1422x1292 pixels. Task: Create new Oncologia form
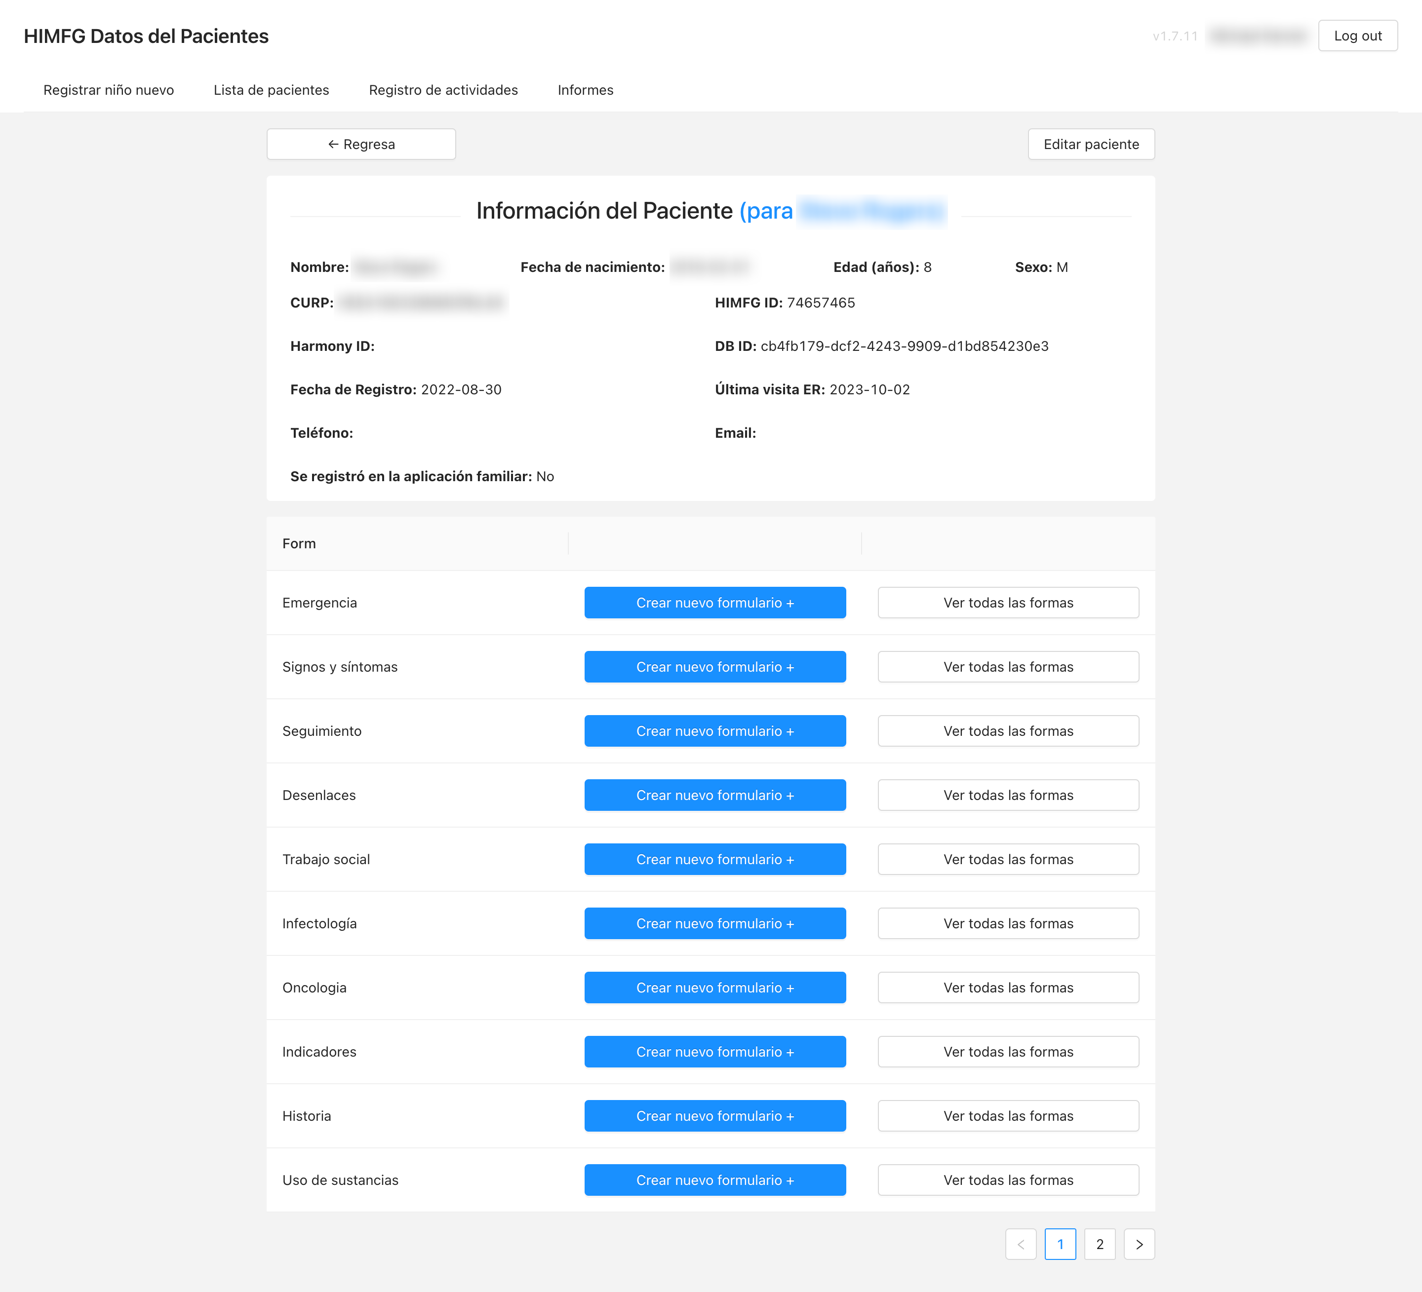(x=714, y=988)
